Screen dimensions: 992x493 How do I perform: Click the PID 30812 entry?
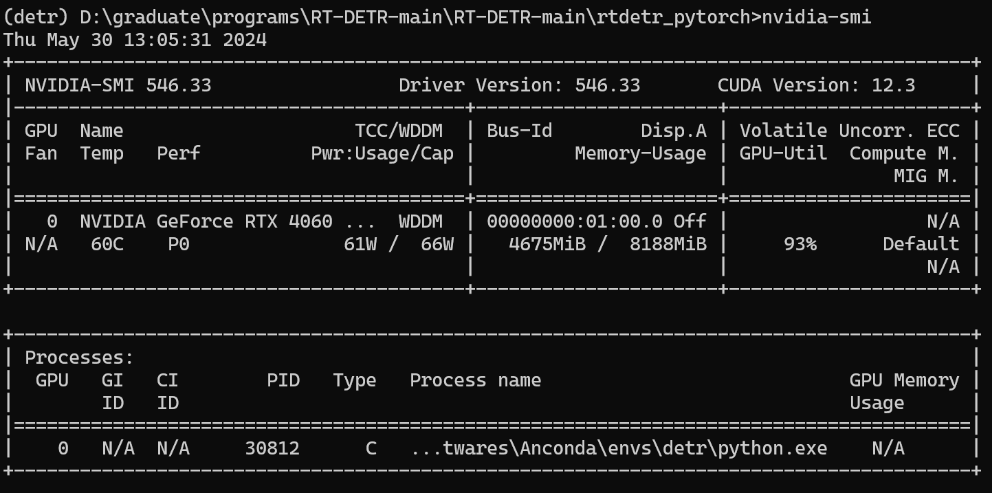point(272,448)
